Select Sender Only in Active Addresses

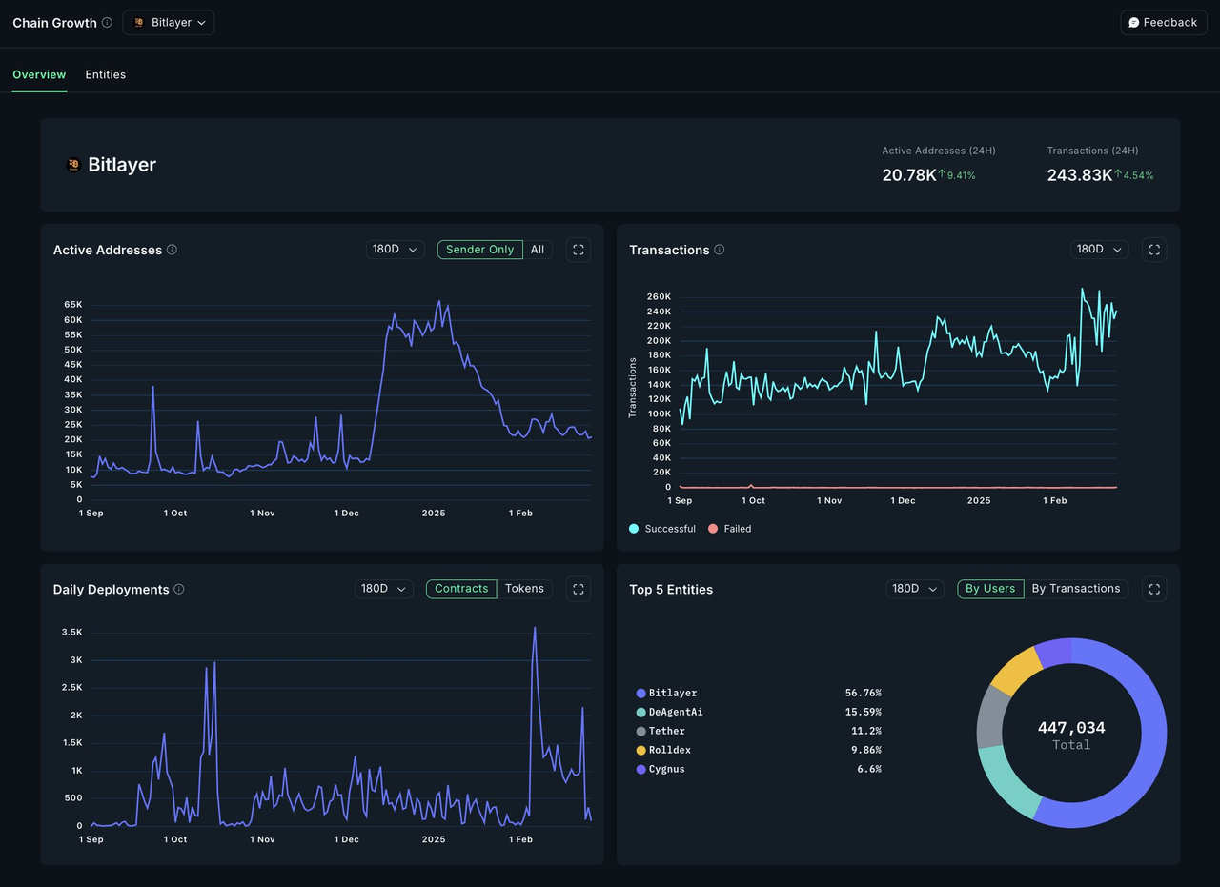[480, 250]
